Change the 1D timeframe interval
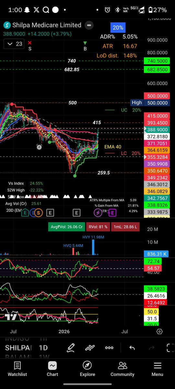This screenshot has width=175, height=389. 43,348
